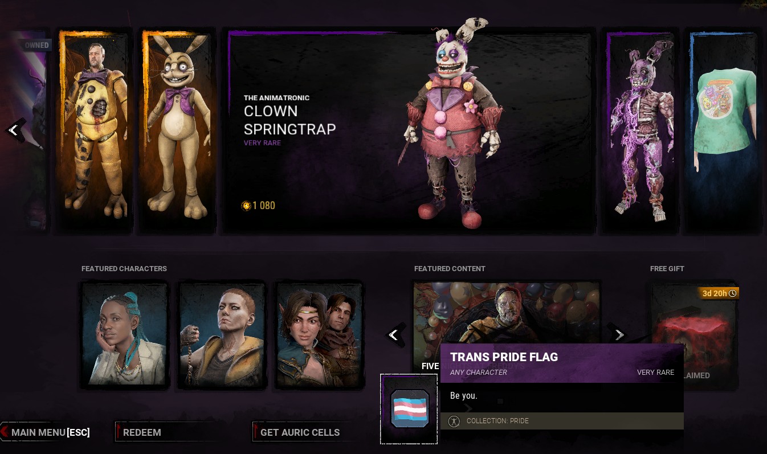Click the red arrow beside Main Menu

(x=5, y=432)
